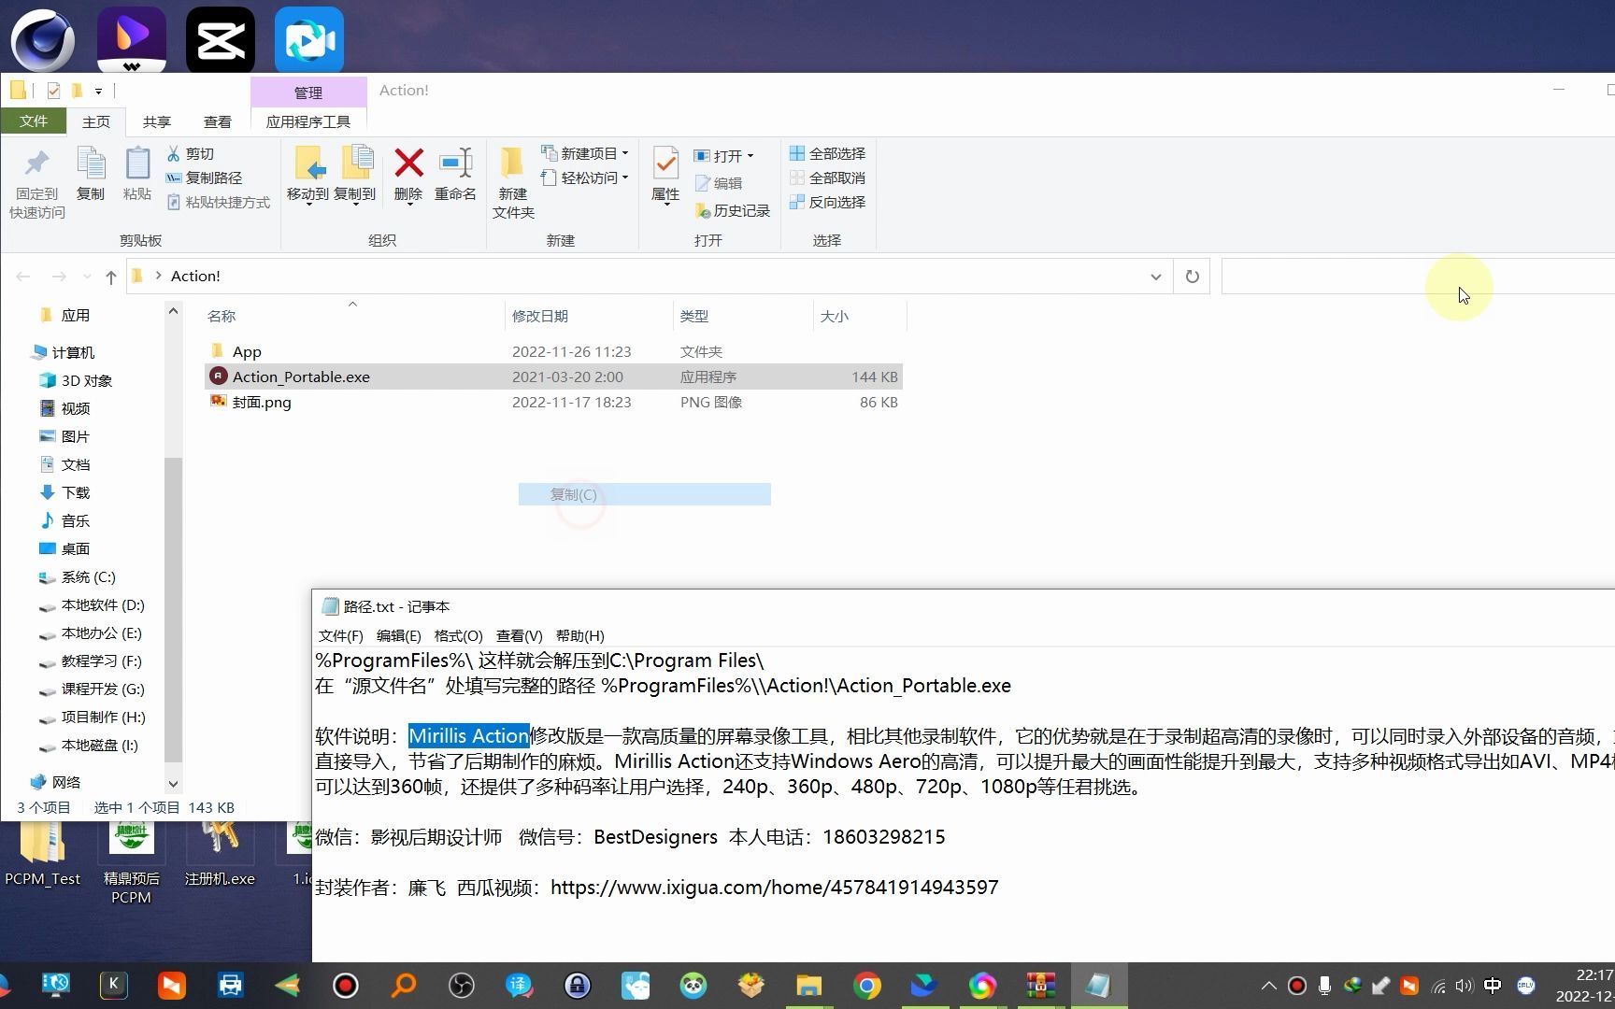Open Cinema 4D desktop icon

43,40
